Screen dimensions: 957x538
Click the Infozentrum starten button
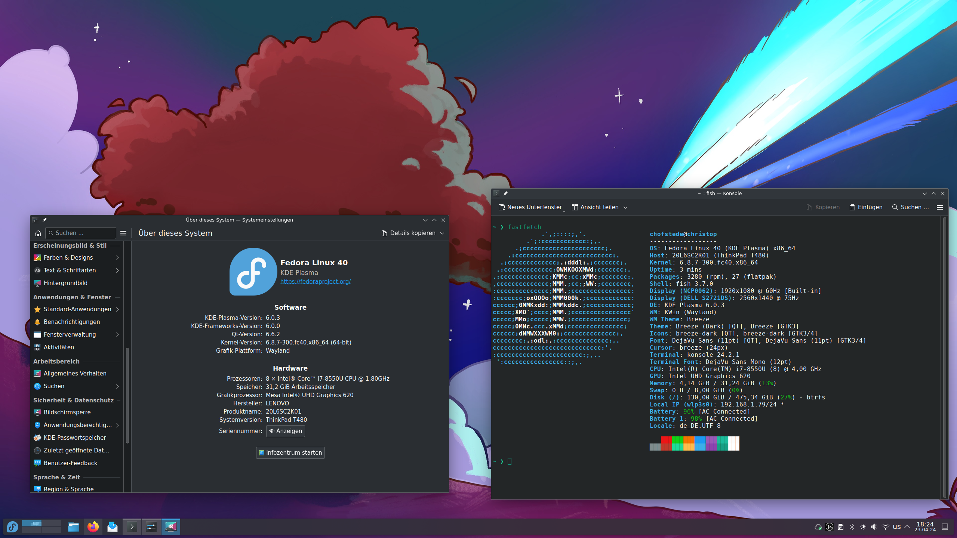coord(290,453)
